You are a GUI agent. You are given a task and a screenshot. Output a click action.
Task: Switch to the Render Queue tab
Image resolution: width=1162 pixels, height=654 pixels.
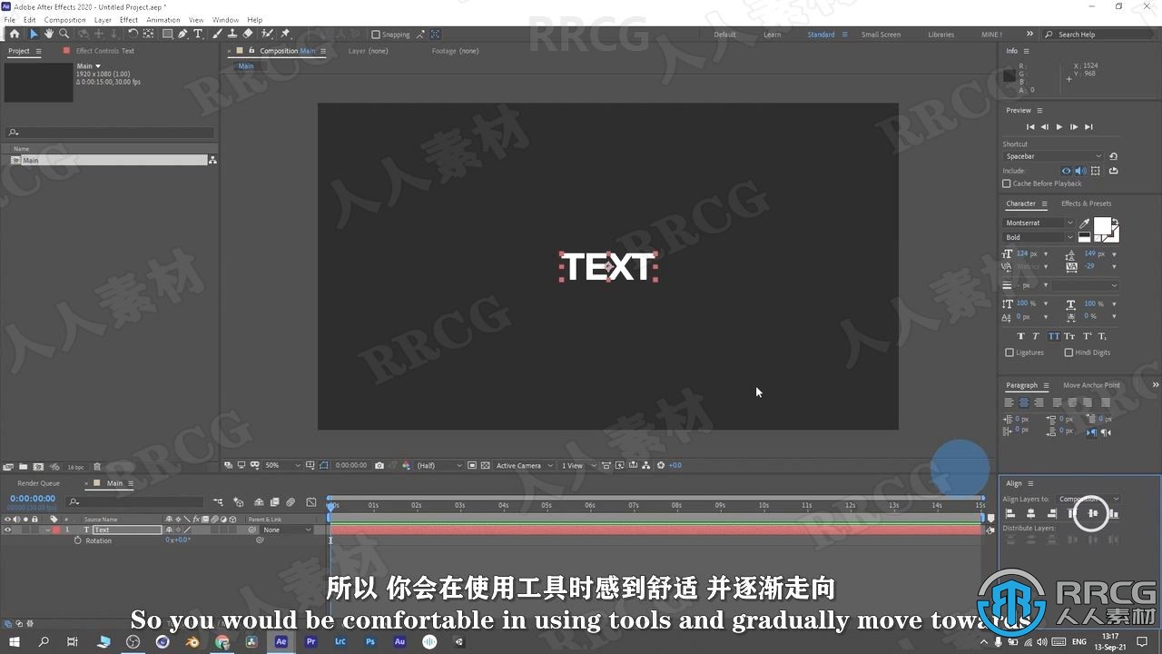pos(38,483)
